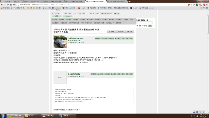Open the local disk (G:) taskbar item
Image resolution: width=209 pixels, height=118 pixels.
(x=50, y=116)
